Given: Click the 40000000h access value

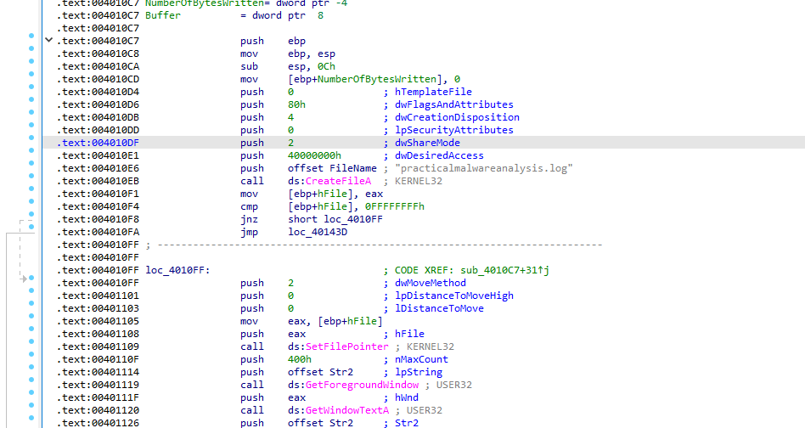Looking at the screenshot, I should point(315,155).
